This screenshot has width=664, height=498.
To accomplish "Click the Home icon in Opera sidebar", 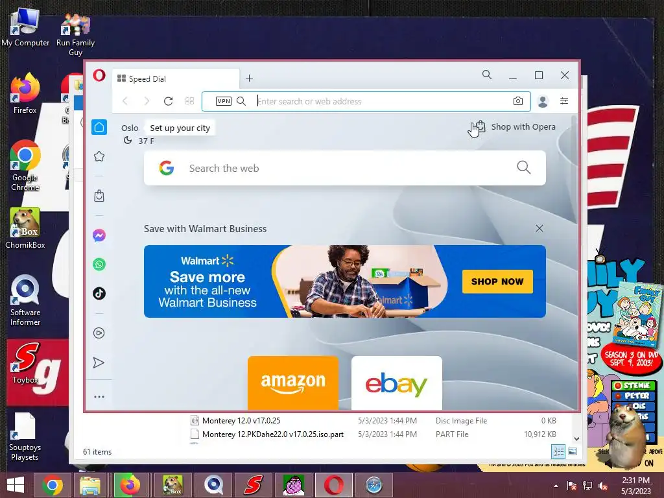I will [99, 127].
